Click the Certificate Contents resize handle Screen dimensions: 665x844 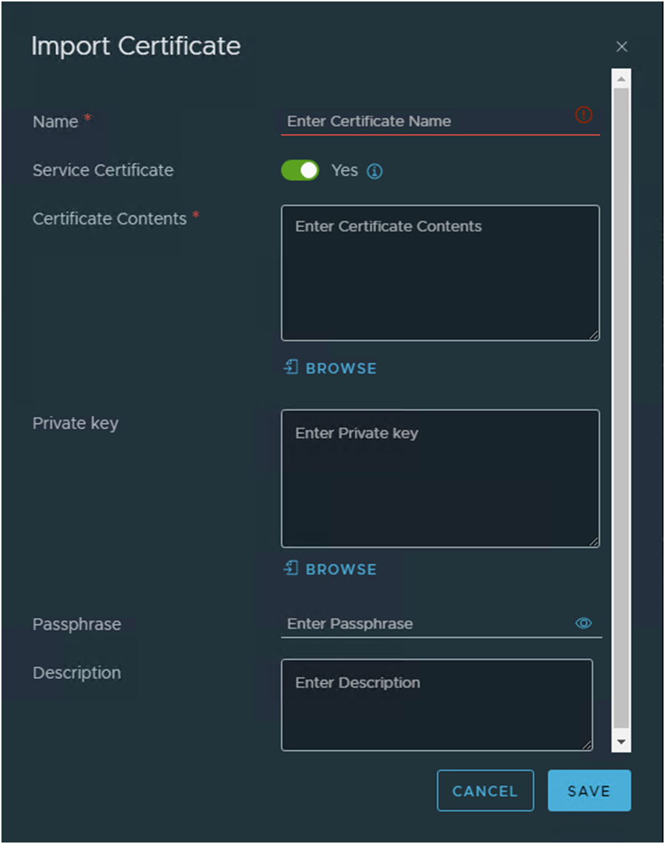pyautogui.click(x=593, y=335)
